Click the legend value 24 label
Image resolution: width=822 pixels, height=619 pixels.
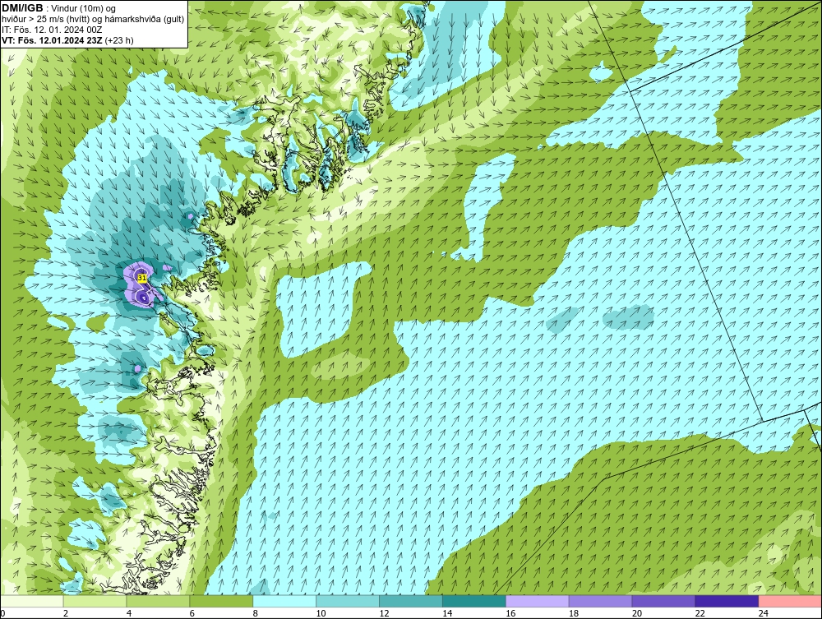(764, 613)
